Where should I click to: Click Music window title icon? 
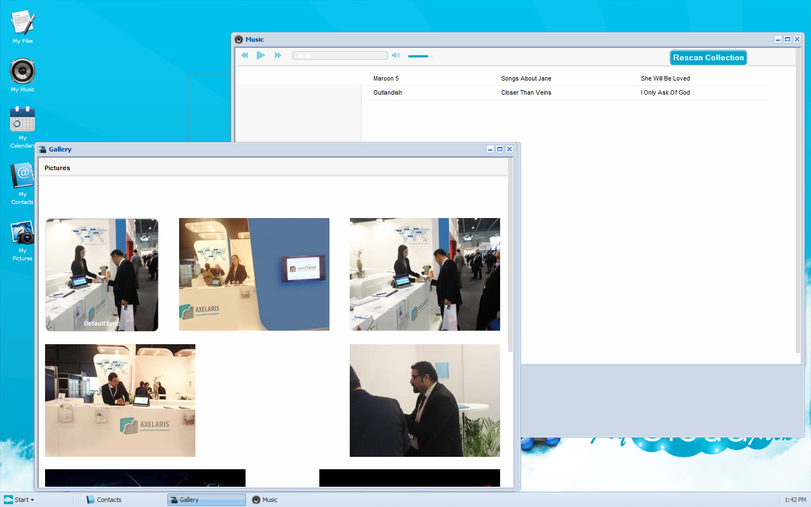pyautogui.click(x=239, y=39)
